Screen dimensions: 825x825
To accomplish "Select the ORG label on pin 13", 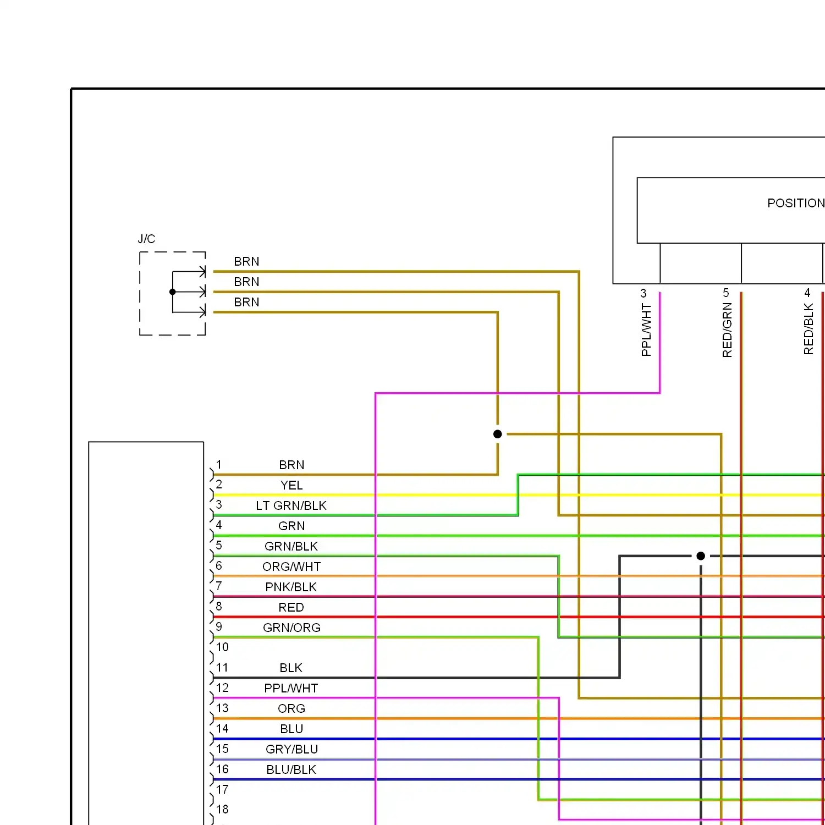I will 291,708.
